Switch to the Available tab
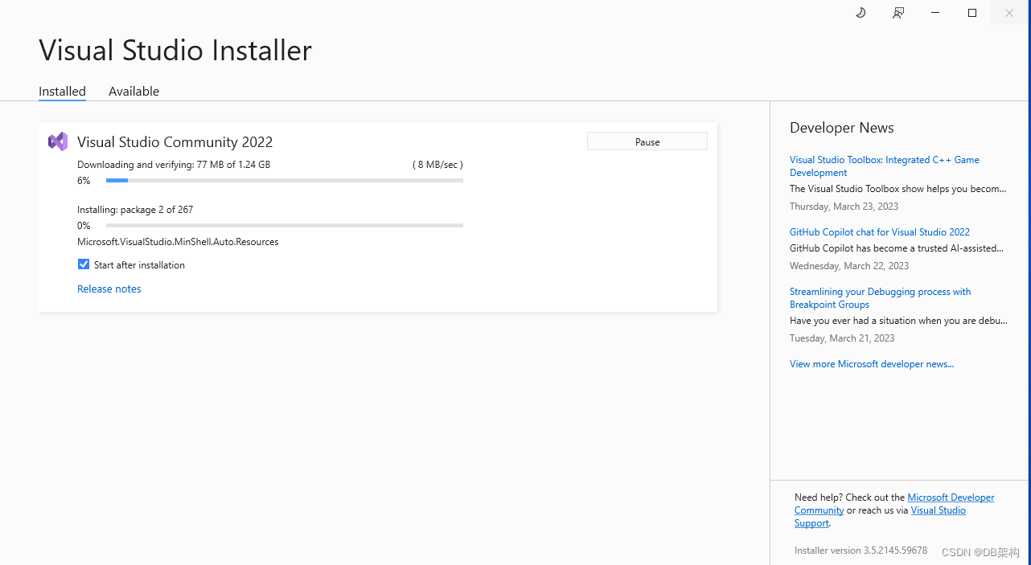 pyautogui.click(x=133, y=92)
